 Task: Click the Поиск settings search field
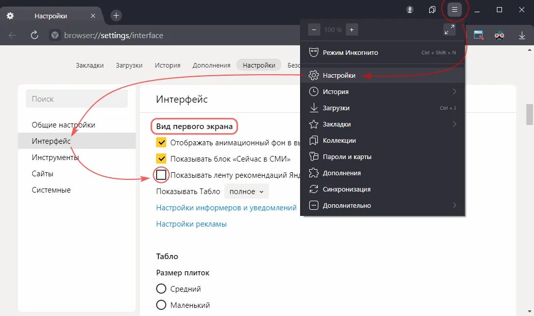click(77, 99)
